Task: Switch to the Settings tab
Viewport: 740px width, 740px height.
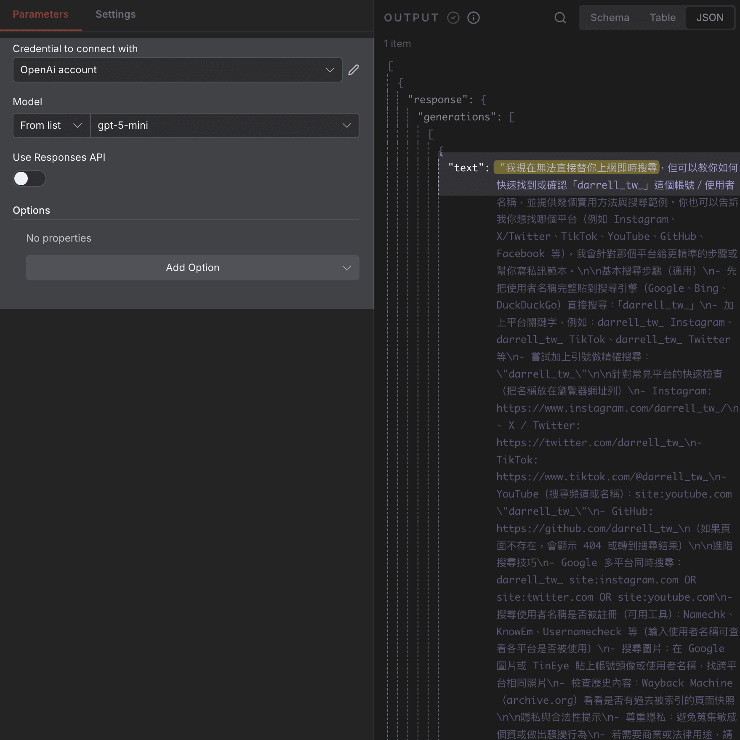Action: tap(115, 14)
